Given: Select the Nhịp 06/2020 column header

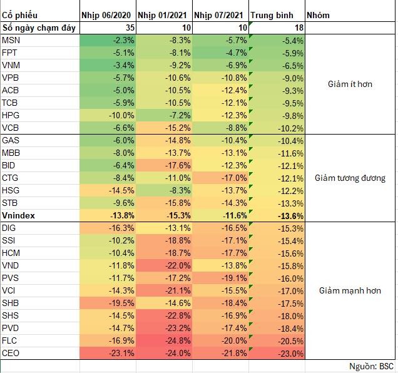Looking at the screenshot, I should (108, 14).
